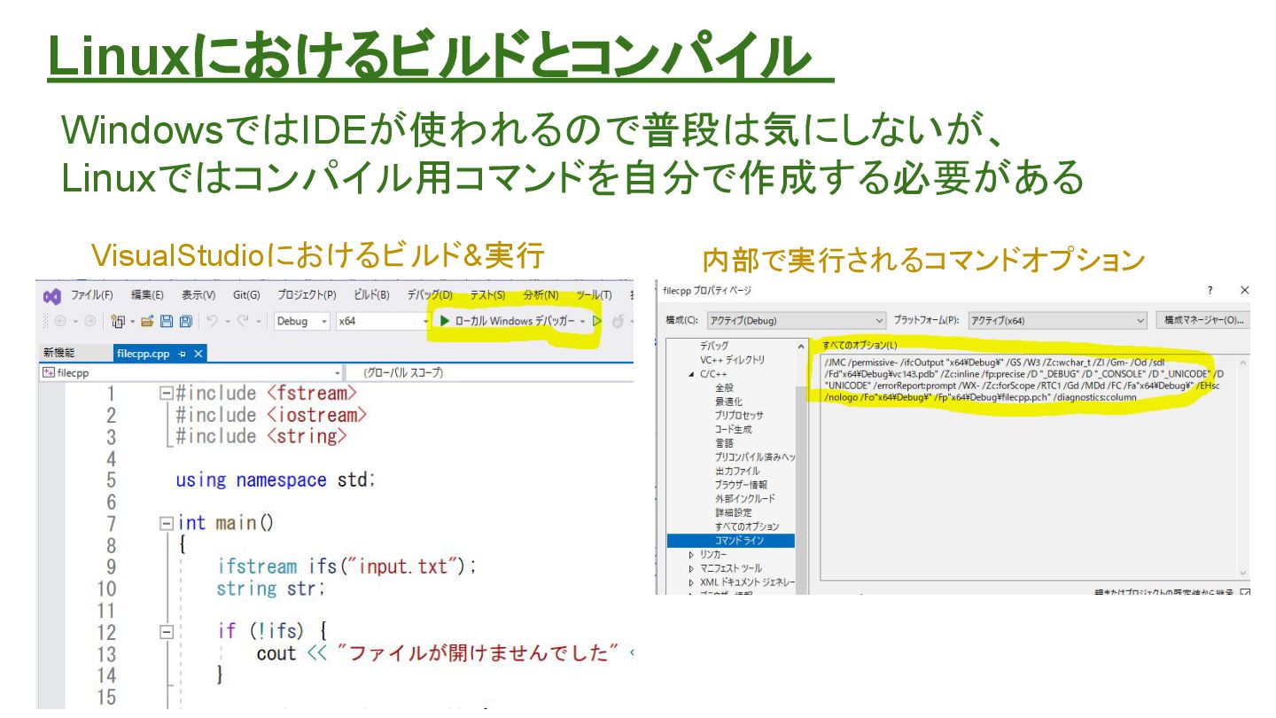Click the help question mark in property page

1210,290
